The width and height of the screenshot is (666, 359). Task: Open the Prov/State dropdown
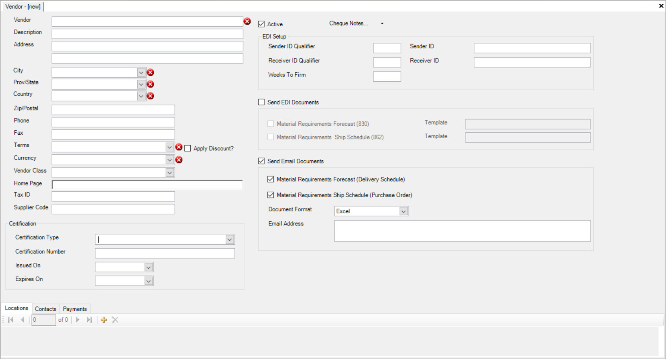[141, 84]
